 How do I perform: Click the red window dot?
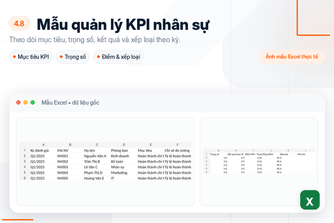[x=18, y=103]
